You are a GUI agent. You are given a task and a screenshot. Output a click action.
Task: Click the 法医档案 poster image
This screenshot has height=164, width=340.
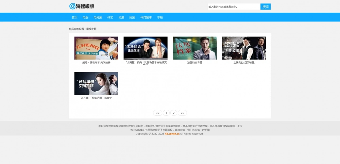click(x=194, y=48)
